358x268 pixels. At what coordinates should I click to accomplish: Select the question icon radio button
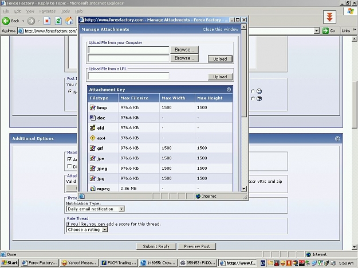[253, 99]
